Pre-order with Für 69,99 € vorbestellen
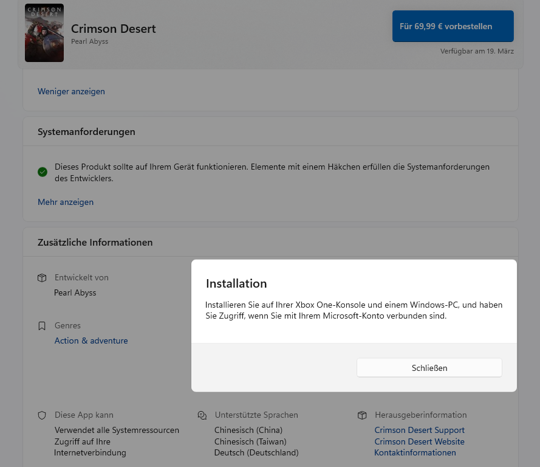Viewport: 540px width, 467px height. pos(453,26)
